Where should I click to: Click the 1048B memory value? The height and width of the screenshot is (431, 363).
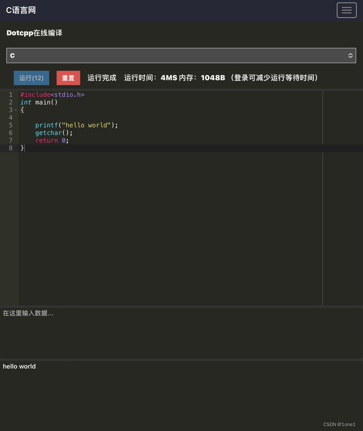[213, 78]
